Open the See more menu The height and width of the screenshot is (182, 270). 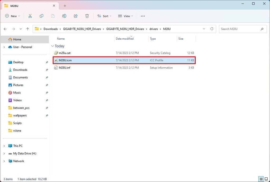pyautogui.click(x=143, y=16)
